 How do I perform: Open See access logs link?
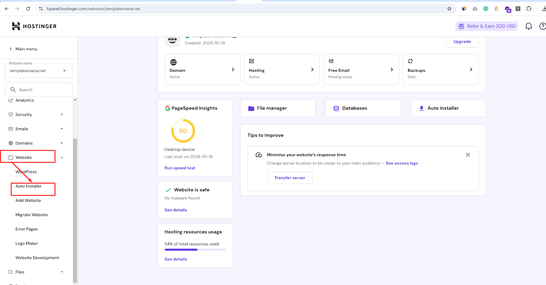coord(402,163)
